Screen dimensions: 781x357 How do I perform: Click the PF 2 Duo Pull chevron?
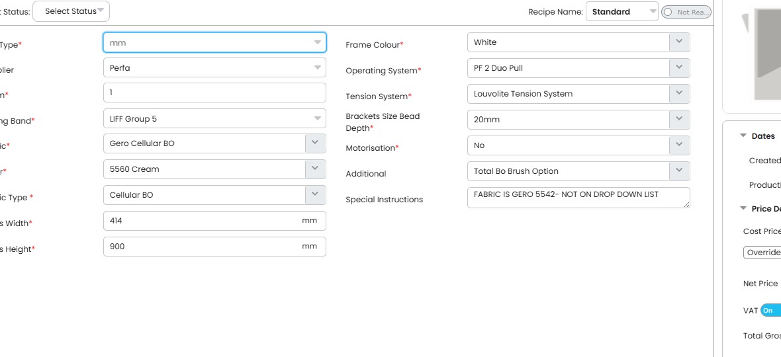679,68
